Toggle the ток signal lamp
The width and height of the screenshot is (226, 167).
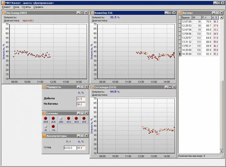[53, 127]
